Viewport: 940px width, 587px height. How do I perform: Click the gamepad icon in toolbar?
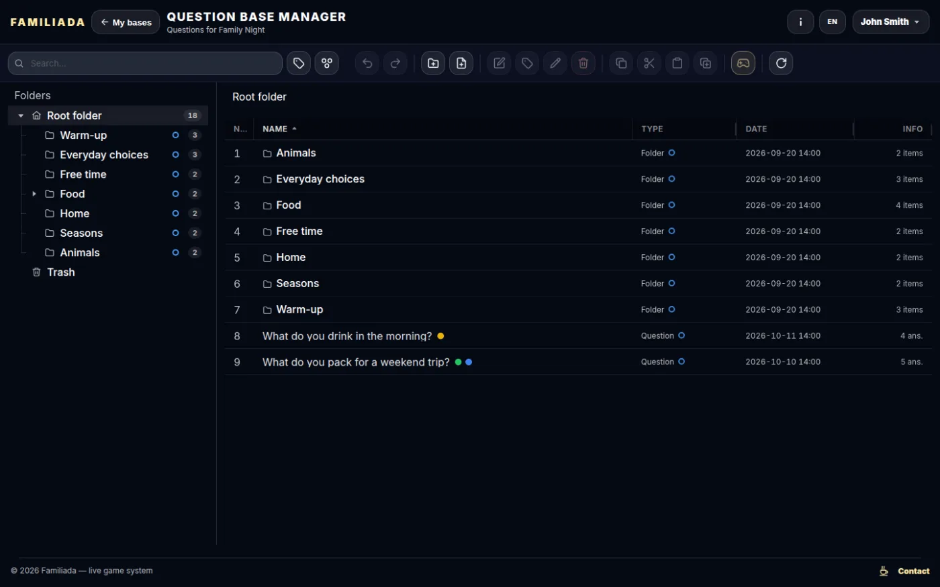(x=743, y=63)
